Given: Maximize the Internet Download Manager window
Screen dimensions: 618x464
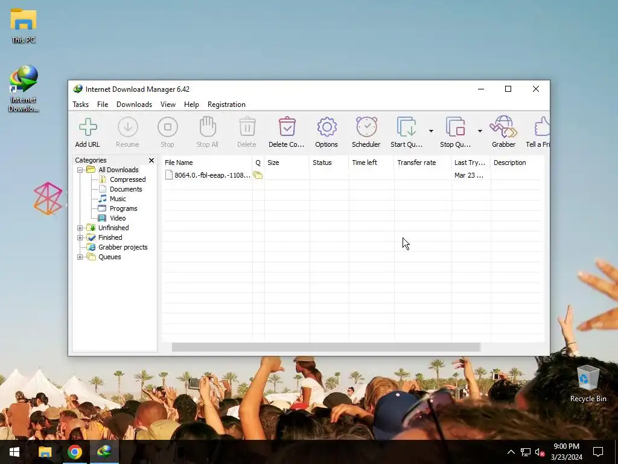Looking at the screenshot, I should point(508,89).
